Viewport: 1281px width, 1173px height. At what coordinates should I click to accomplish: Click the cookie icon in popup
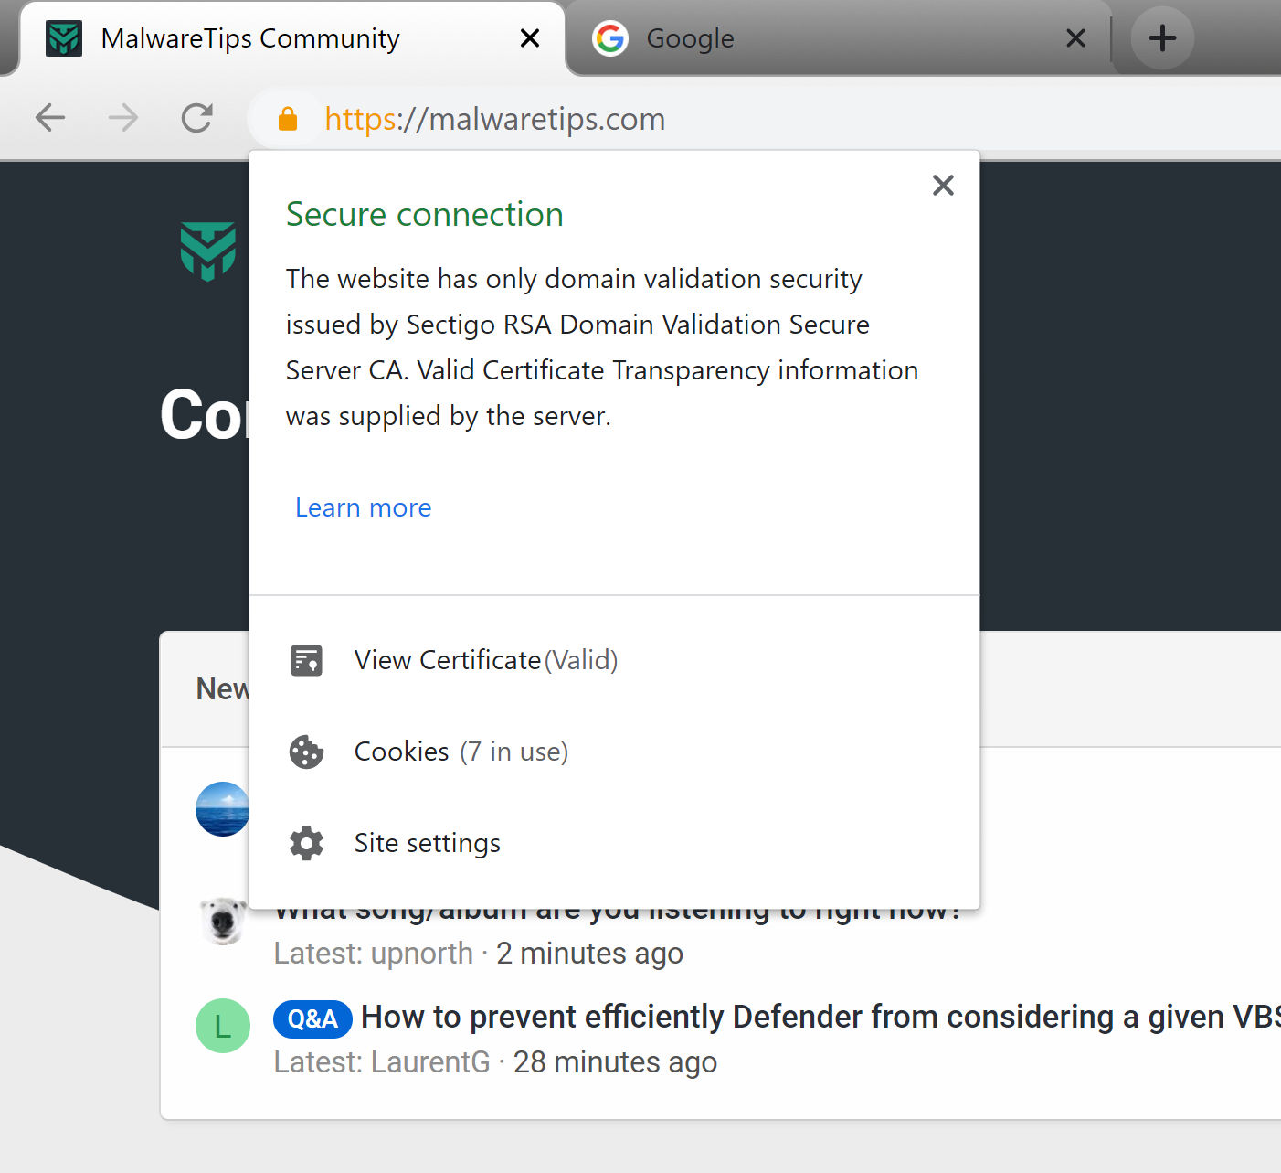coord(306,752)
